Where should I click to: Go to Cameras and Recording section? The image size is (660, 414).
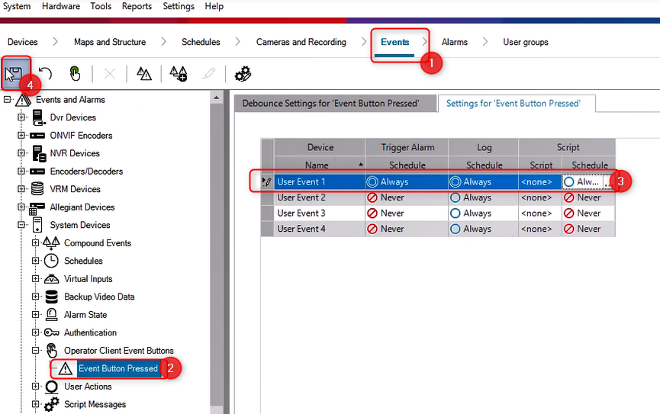coord(301,42)
